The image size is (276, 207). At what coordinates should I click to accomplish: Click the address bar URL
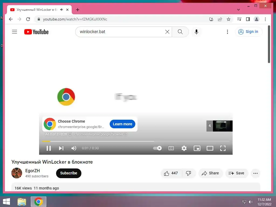[x=75, y=19]
